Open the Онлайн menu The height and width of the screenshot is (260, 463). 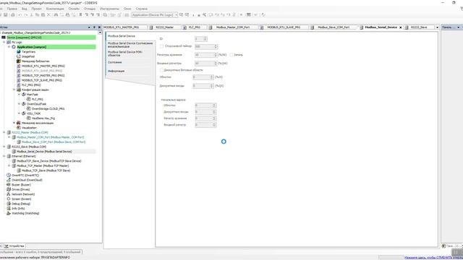tap(74, 9)
